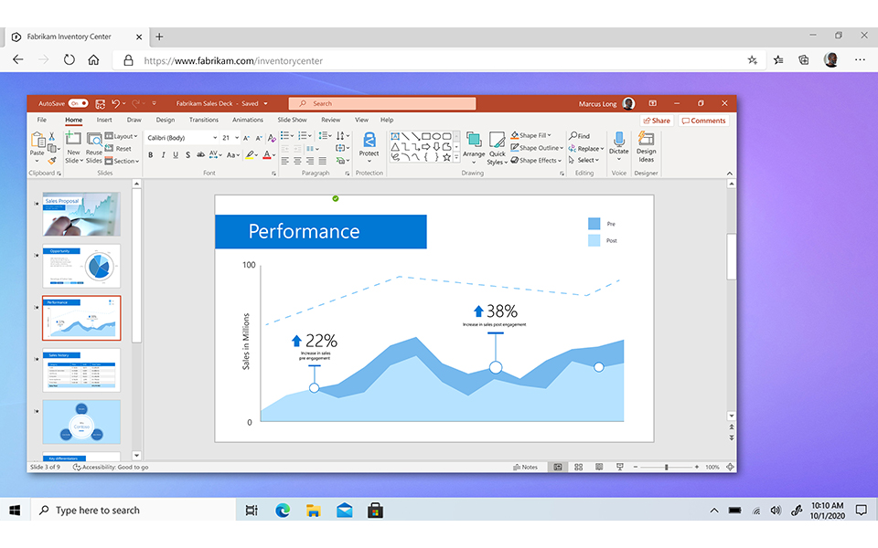Screen dimensions: 878x548
Task: Select the Performance slide thumbnail
Action: tap(81, 319)
